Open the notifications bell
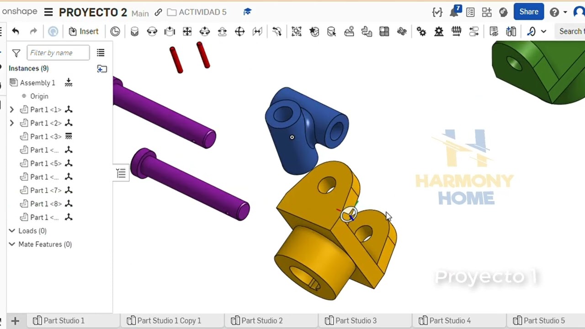 (x=454, y=12)
